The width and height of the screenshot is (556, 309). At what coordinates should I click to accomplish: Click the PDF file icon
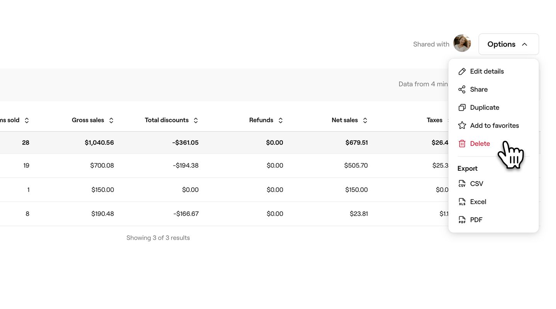click(462, 220)
